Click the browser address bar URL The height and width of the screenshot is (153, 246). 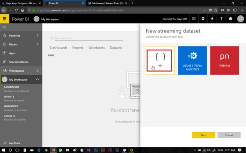point(80,10)
